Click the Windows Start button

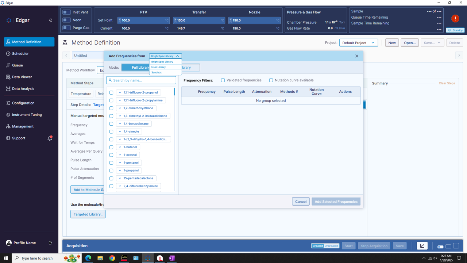click(5, 258)
